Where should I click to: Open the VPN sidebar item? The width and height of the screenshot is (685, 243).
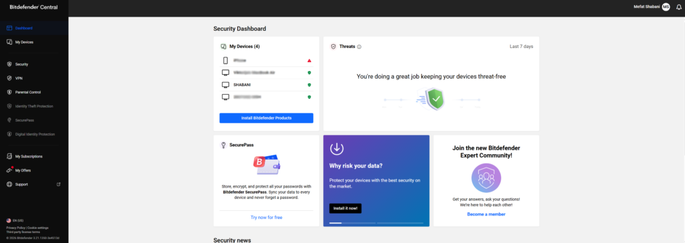pos(33,78)
